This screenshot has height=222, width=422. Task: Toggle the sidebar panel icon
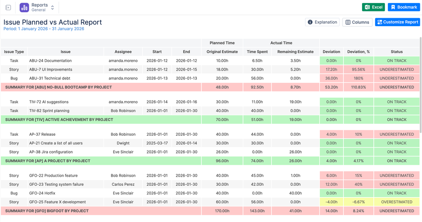pos(8,8)
